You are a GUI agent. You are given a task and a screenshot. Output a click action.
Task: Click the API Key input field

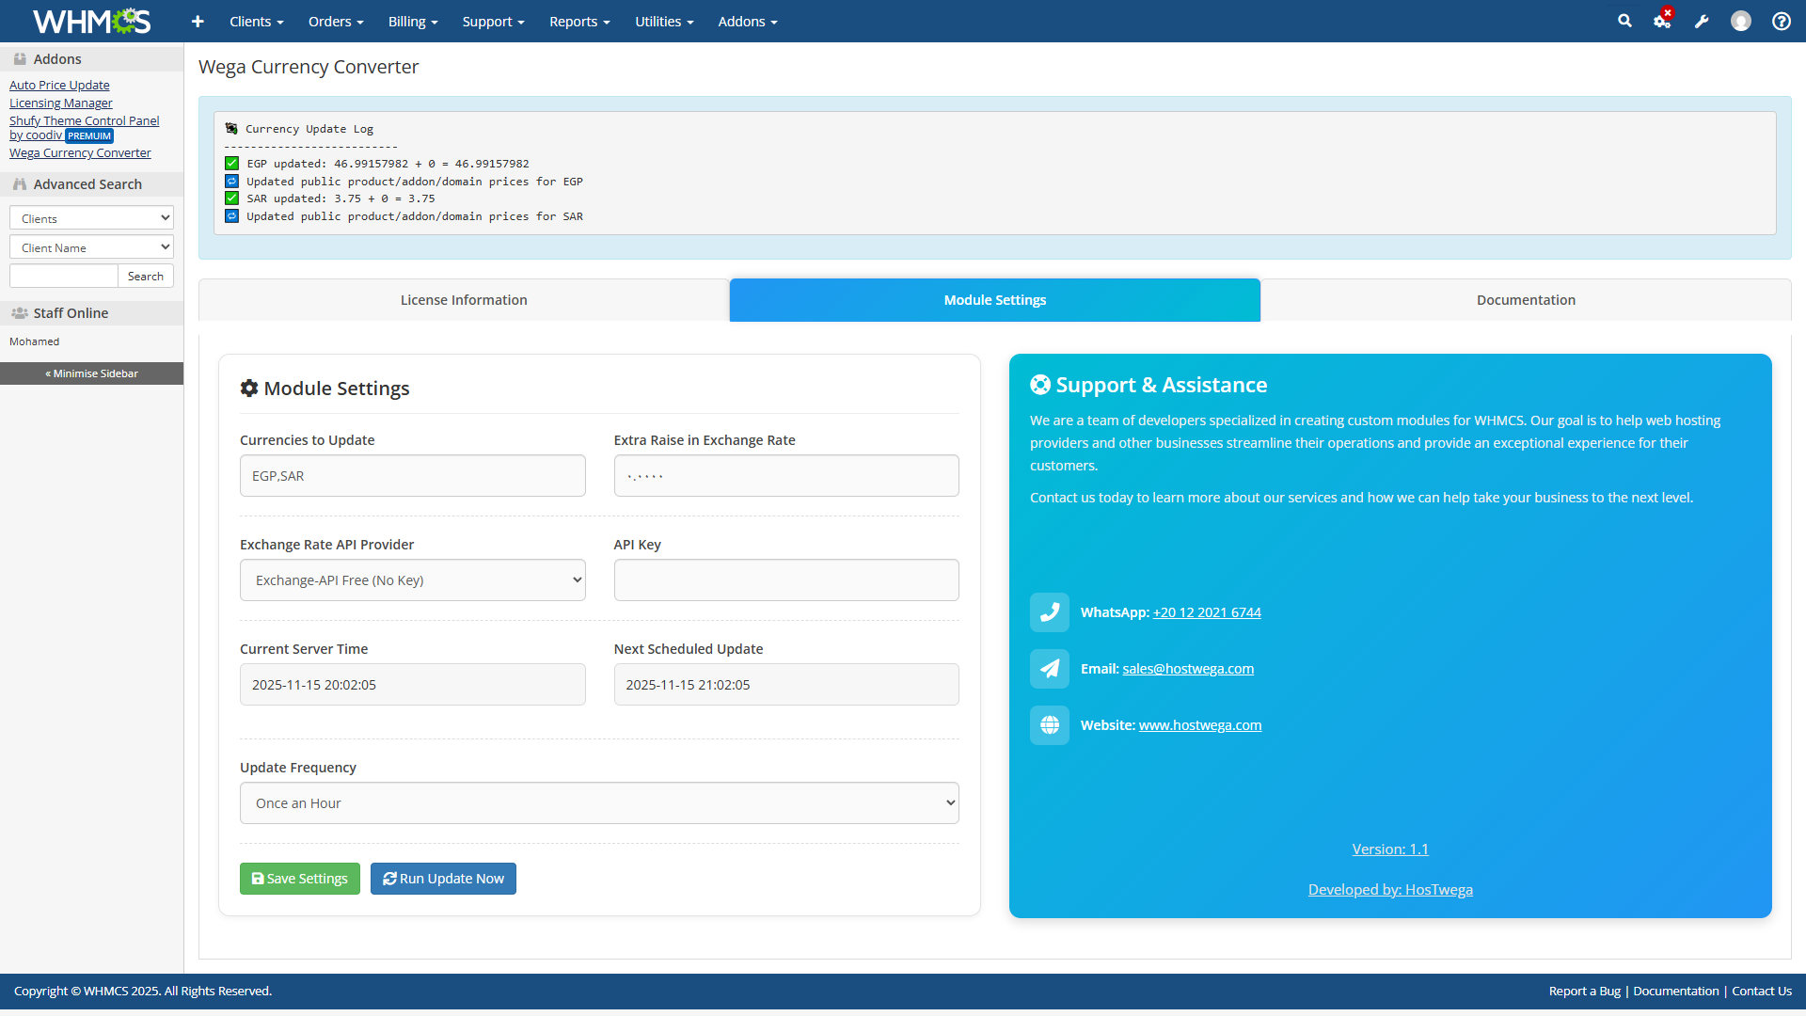[x=786, y=580]
